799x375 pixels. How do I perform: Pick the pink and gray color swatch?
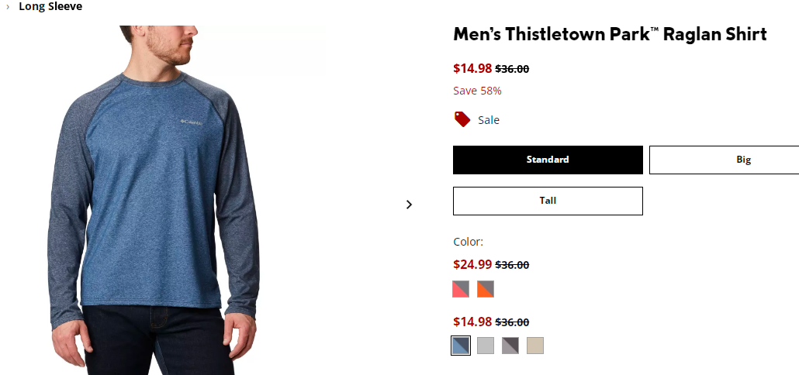tap(461, 289)
